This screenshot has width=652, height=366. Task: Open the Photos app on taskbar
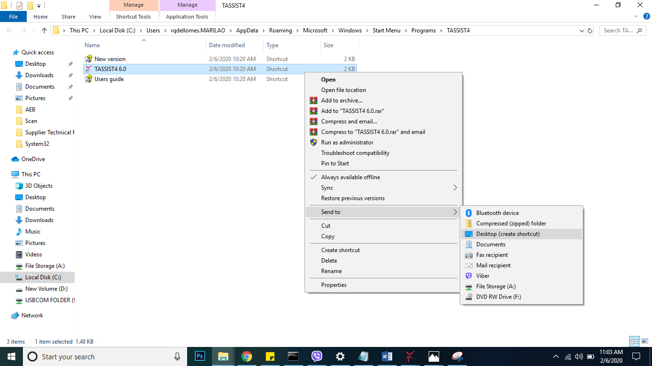click(x=433, y=356)
